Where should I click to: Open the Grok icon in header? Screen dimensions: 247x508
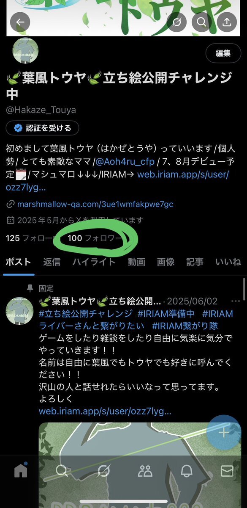176,23
